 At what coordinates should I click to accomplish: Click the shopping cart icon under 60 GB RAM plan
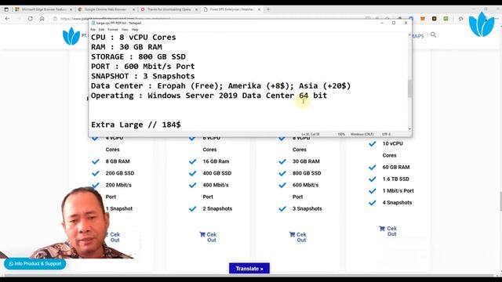point(382,228)
